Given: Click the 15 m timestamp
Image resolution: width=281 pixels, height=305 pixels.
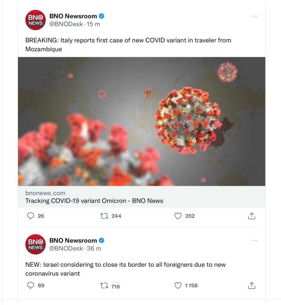Looking at the screenshot, I should click(x=93, y=24).
